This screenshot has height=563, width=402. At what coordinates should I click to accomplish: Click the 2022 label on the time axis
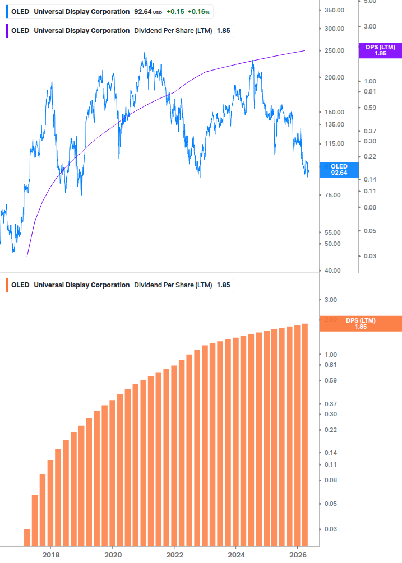[x=174, y=555]
